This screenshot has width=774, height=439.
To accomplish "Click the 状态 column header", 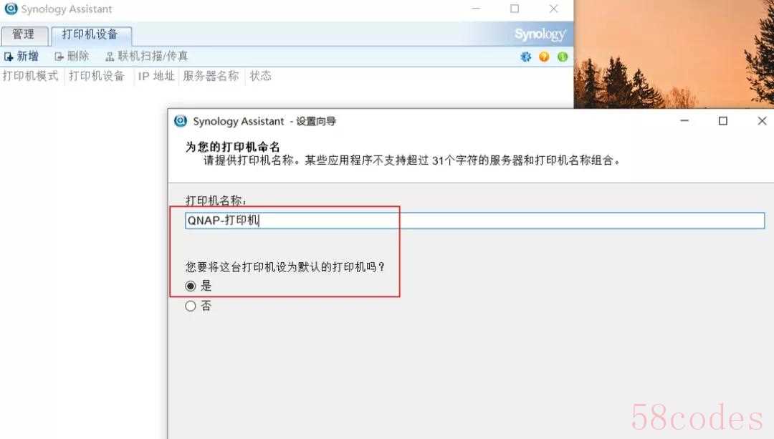I will click(x=261, y=76).
